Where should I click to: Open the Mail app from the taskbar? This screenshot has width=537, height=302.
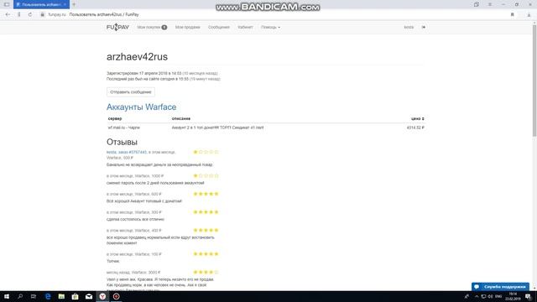(x=89, y=296)
